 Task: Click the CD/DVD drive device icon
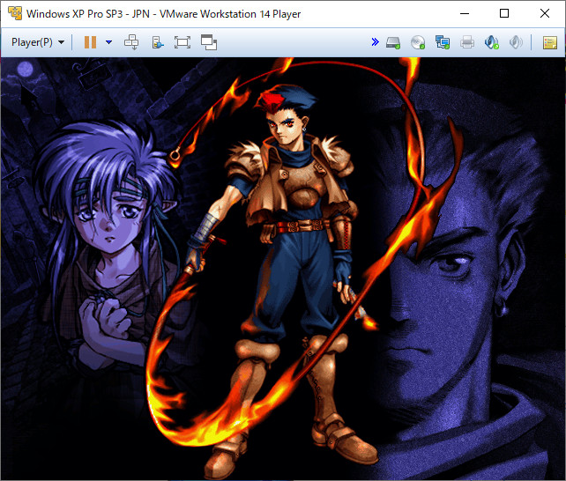tap(418, 42)
